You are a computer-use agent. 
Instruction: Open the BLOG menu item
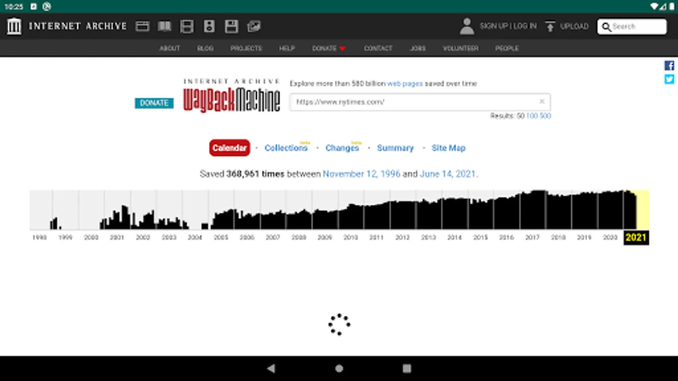coord(205,48)
